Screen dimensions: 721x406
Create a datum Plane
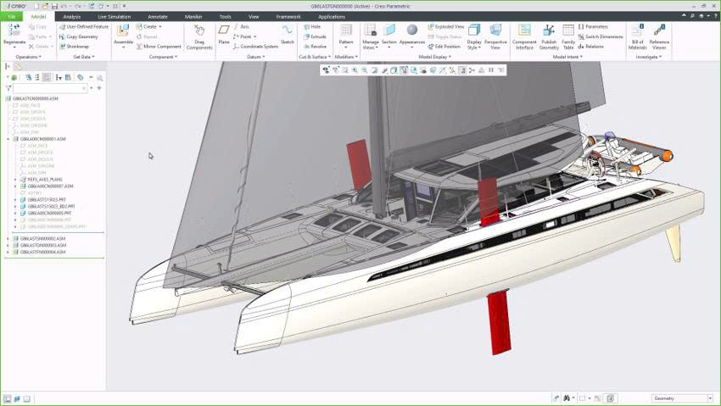pyautogui.click(x=224, y=33)
